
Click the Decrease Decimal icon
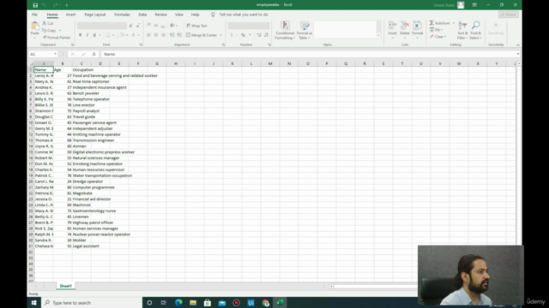point(266,35)
